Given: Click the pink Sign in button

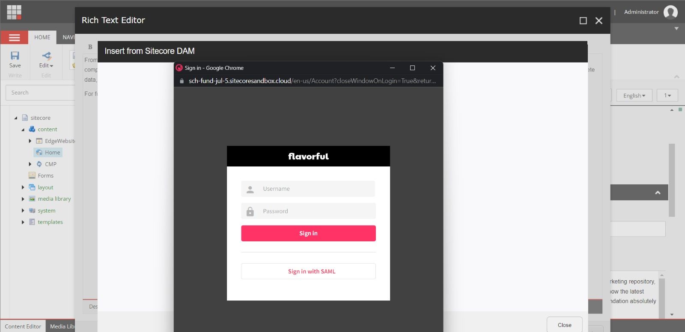Looking at the screenshot, I should pos(308,233).
